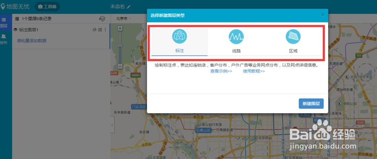Click the globe icon on 标注图层1
The image size is (377, 159).
95,30
